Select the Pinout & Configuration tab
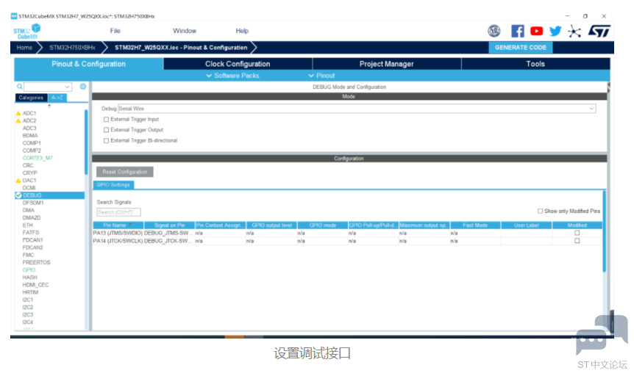Viewport: 634px width, 376px height. pyautogui.click(x=88, y=64)
